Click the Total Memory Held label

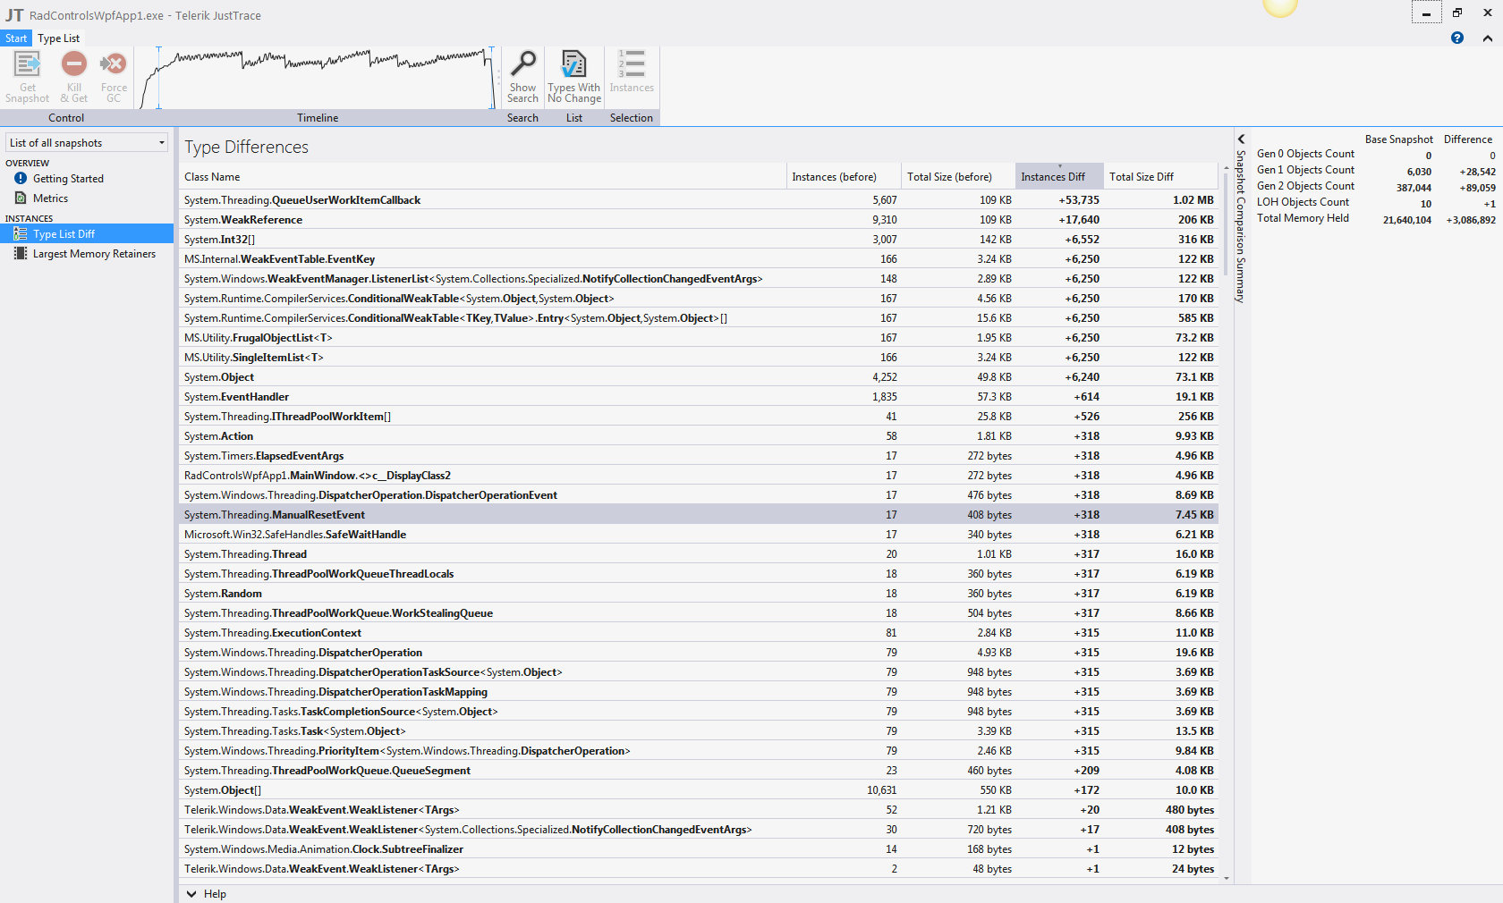tap(1303, 218)
